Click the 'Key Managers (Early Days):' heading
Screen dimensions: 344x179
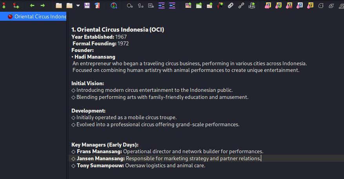[x=105, y=145]
